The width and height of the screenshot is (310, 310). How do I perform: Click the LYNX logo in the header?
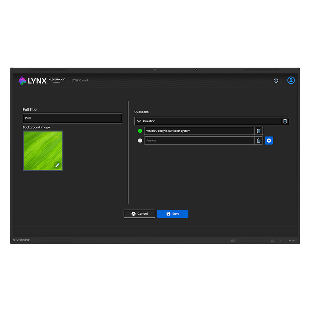(x=33, y=81)
